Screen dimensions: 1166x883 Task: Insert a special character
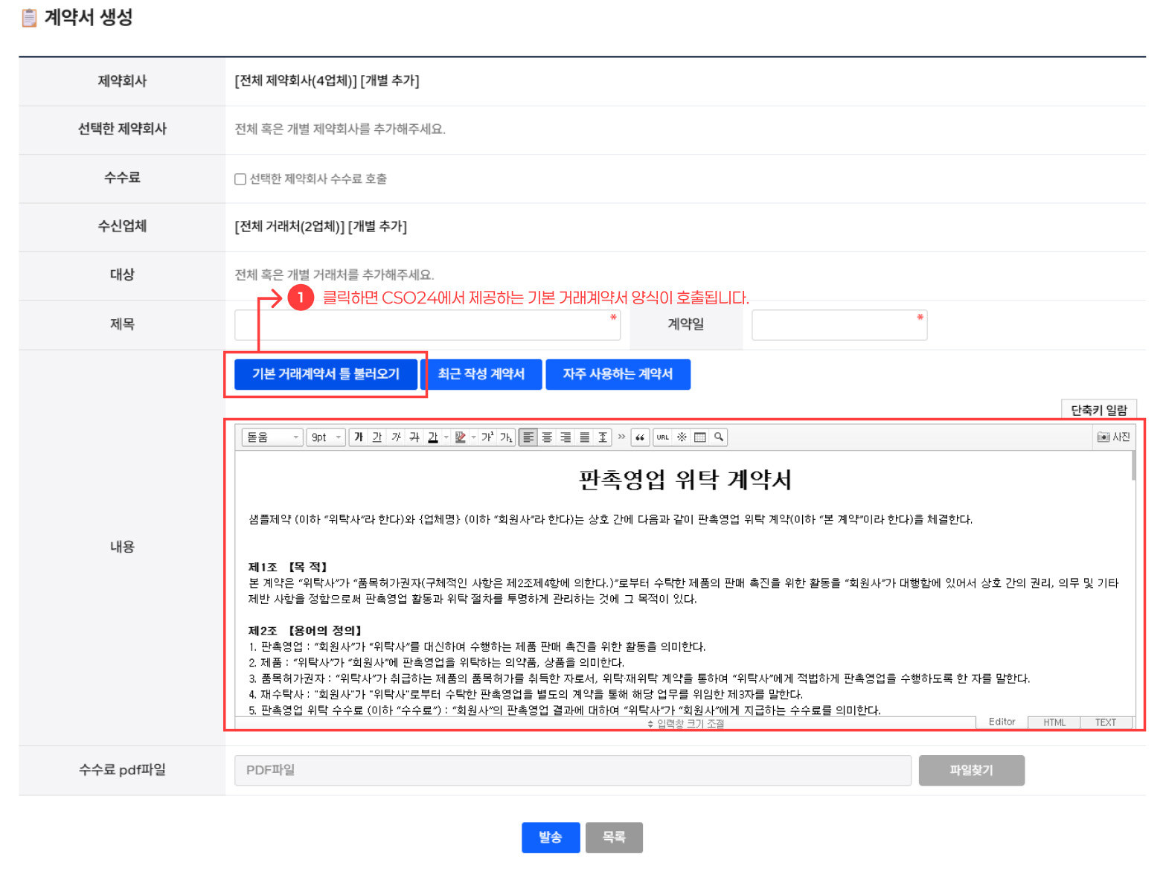click(x=682, y=437)
